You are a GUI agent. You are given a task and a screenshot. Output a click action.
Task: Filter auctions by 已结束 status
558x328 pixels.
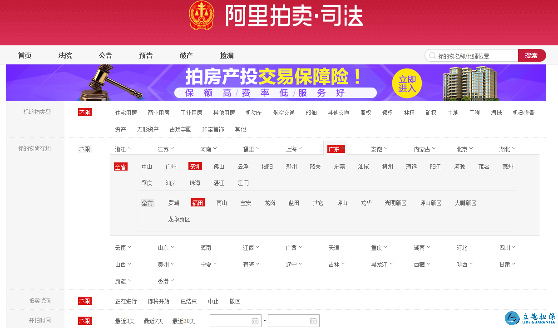189,301
